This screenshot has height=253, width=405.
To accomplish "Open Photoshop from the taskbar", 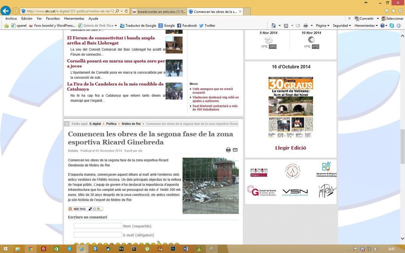I will pyautogui.click(x=173, y=249).
